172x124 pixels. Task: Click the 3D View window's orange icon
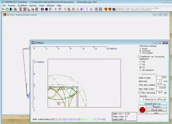[x=5, y=14]
